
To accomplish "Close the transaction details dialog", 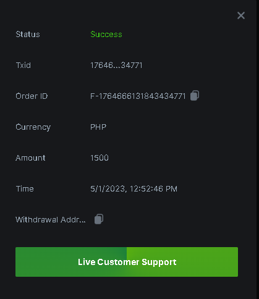I will [x=241, y=15].
